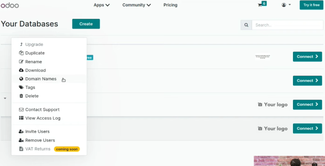Click the first database's logo thumbnail
The image size is (325, 166).
pyautogui.click(x=262, y=57)
